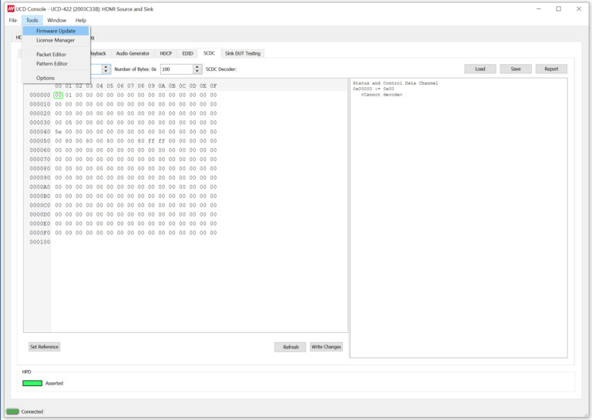Open the Help menu
The height and width of the screenshot is (420, 592).
tap(81, 20)
